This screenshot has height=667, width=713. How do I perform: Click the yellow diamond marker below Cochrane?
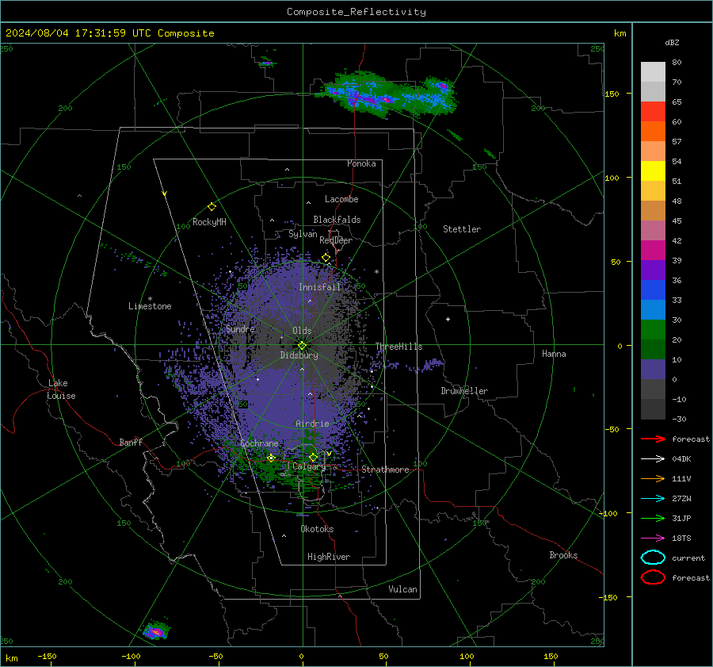[x=271, y=458]
